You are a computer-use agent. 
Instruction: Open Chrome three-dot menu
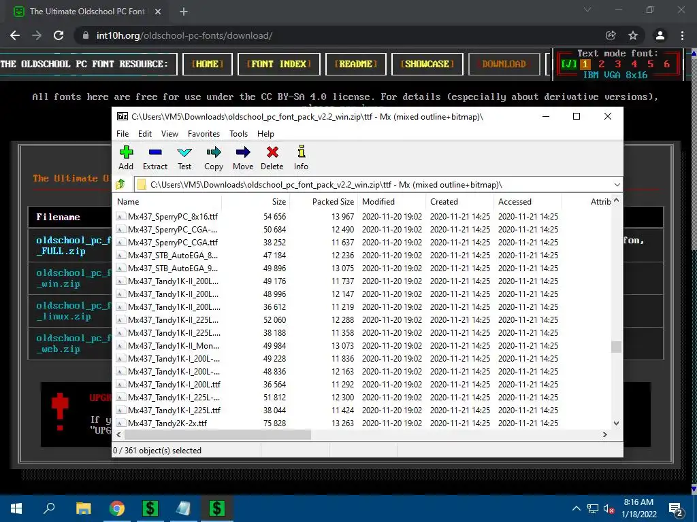(x=682, y=35)
